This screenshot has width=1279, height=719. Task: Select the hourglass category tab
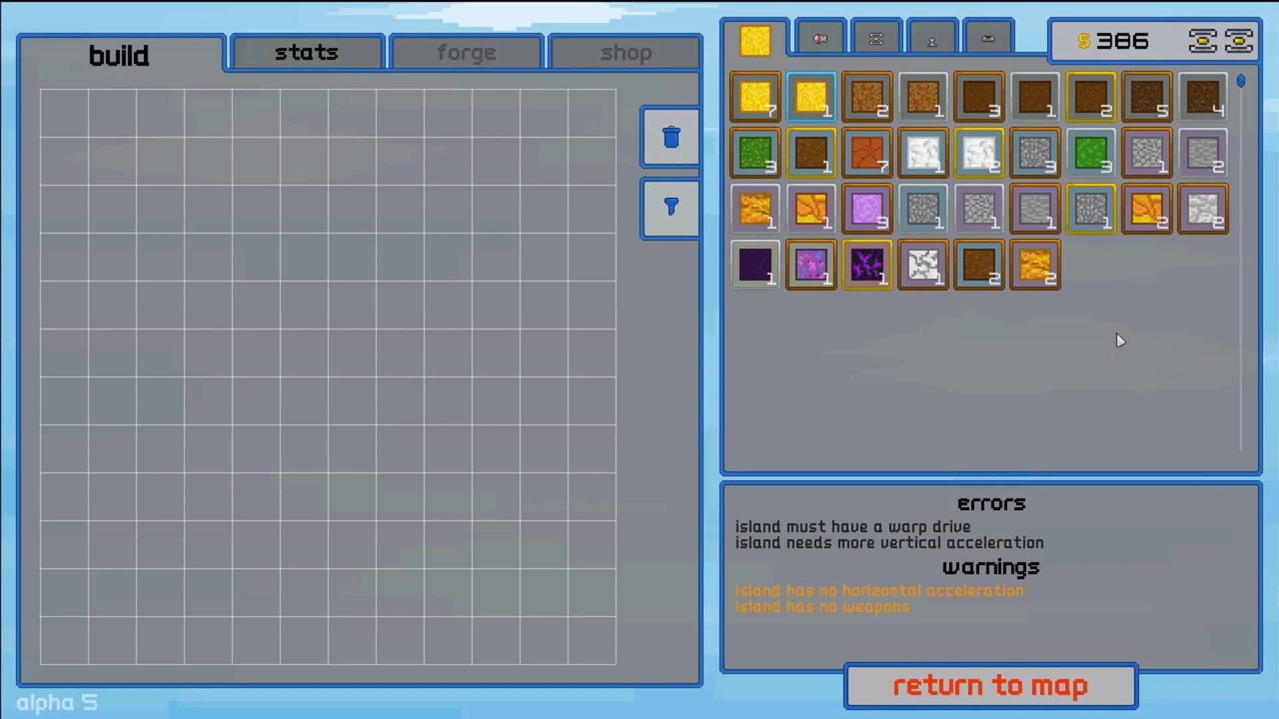pos(932,38)
